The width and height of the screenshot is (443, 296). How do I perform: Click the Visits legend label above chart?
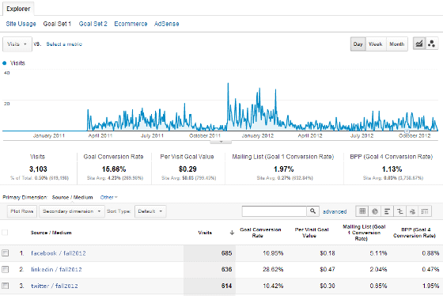click(17, 63)
